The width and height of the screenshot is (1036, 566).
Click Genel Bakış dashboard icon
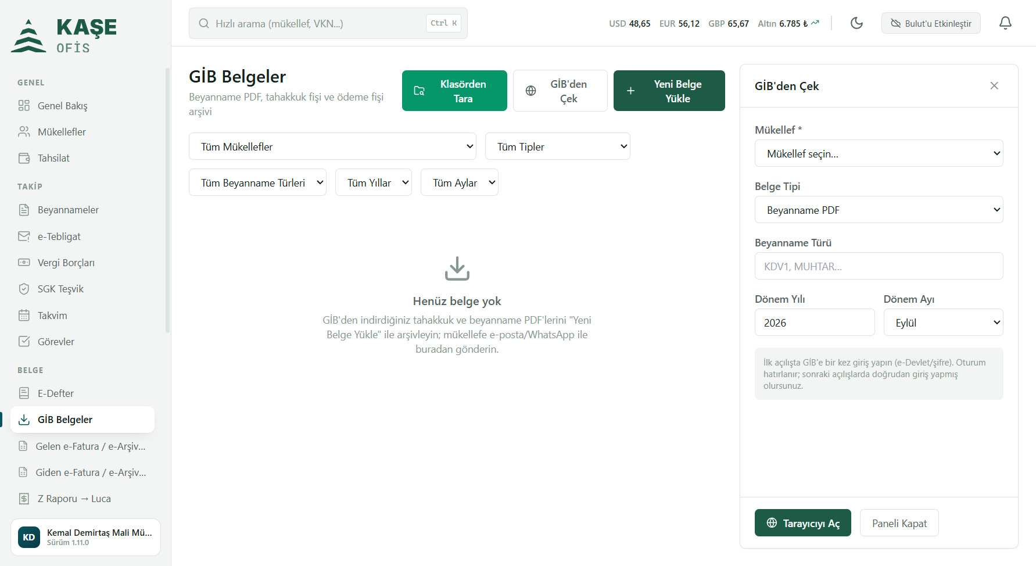[x=24, y=105]
